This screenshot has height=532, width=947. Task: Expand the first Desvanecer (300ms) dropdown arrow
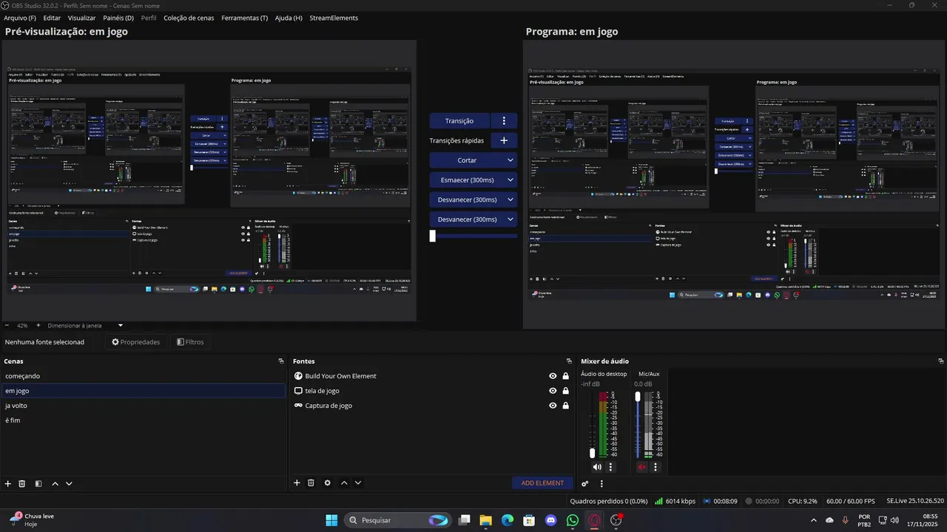click(510, 199)
